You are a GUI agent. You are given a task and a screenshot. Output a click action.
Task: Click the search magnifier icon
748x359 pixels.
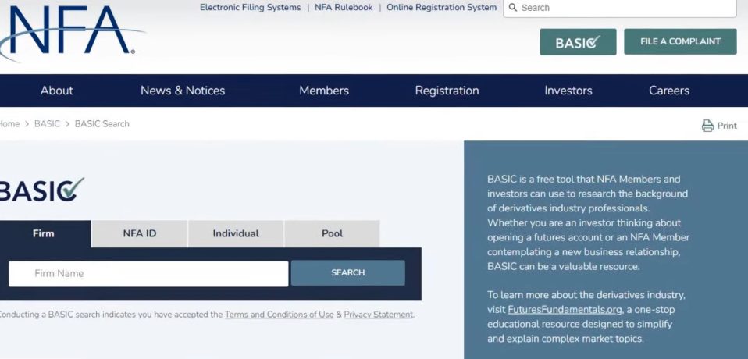pyautogui.click(x=513, y=8)
